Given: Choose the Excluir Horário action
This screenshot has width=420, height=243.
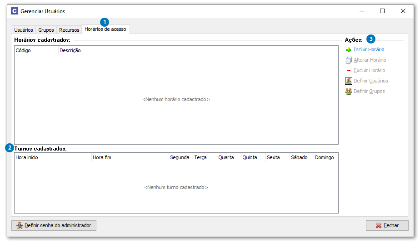Looking at the screenshot, I should pyautogui.click(x=370, y=70).
